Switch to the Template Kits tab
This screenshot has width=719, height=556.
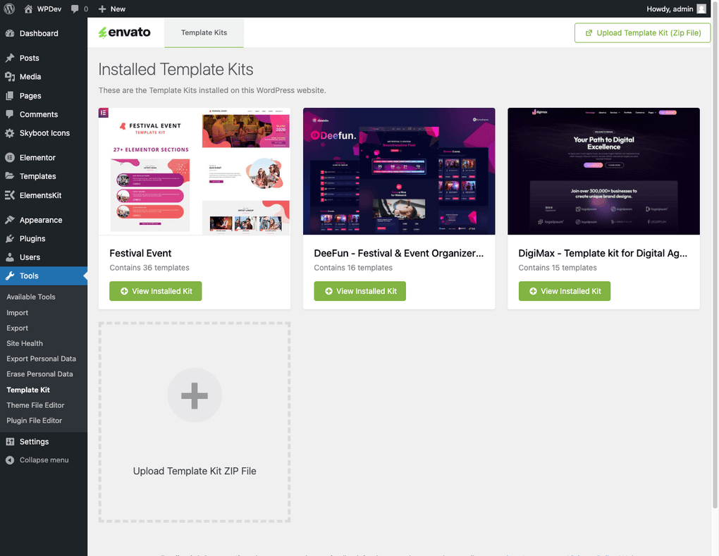[204, 32]
